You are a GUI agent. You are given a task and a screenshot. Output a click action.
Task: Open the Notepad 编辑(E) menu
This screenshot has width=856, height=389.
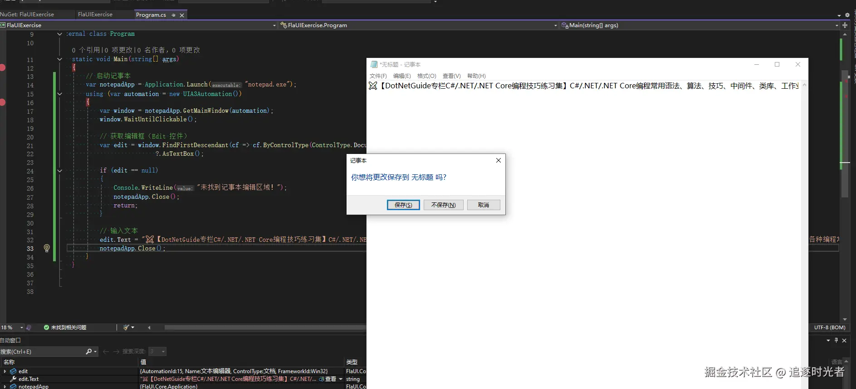pyautogui.click(x=402, y=76)
